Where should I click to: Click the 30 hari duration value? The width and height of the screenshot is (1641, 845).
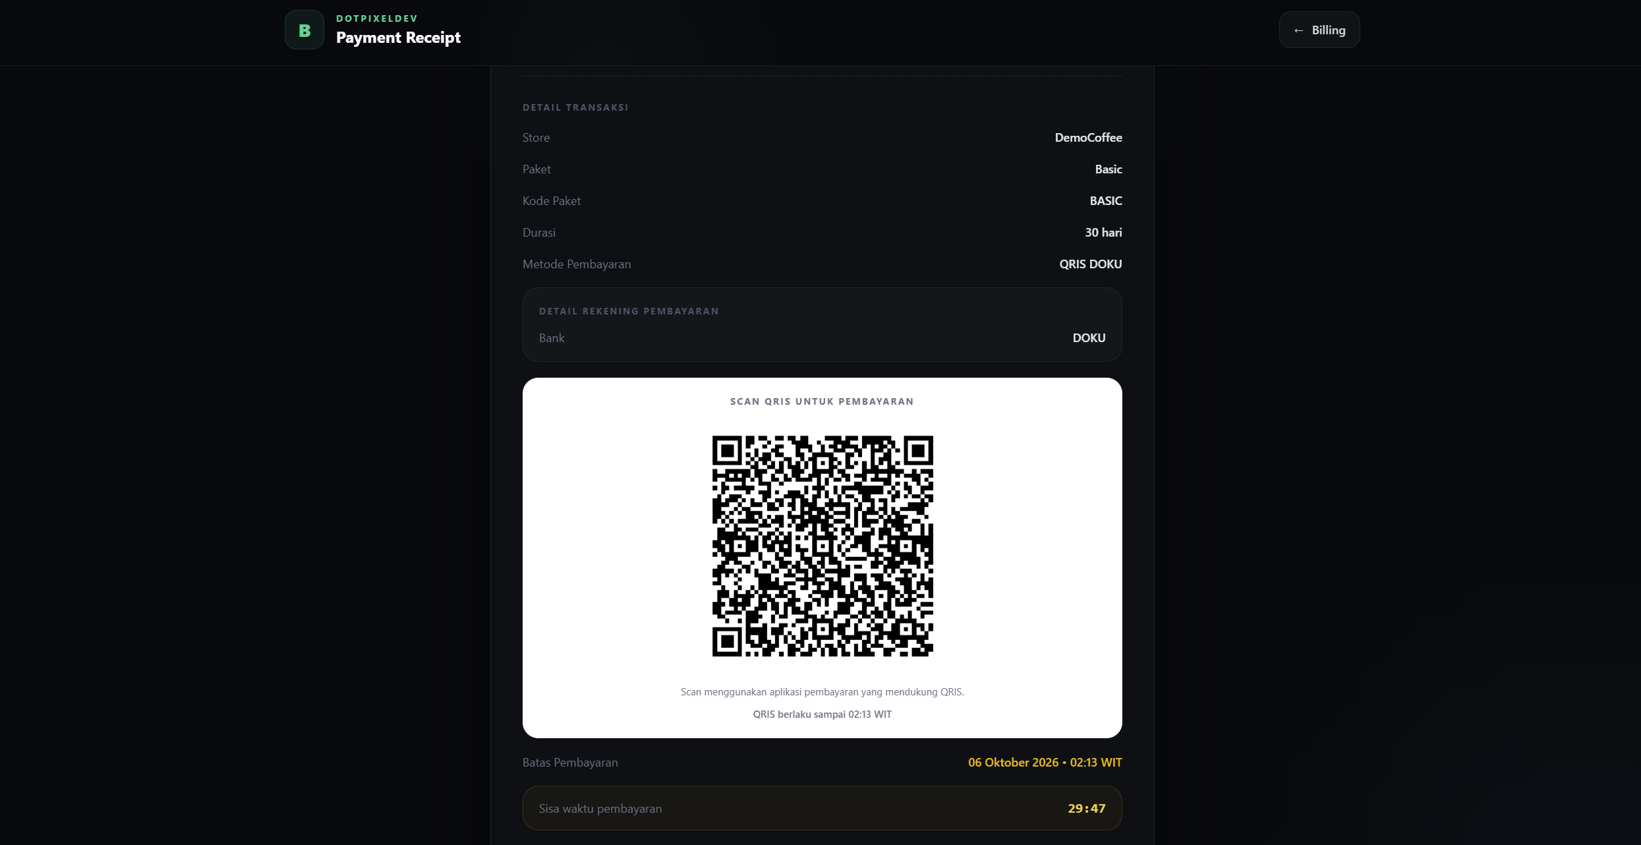1103,233
